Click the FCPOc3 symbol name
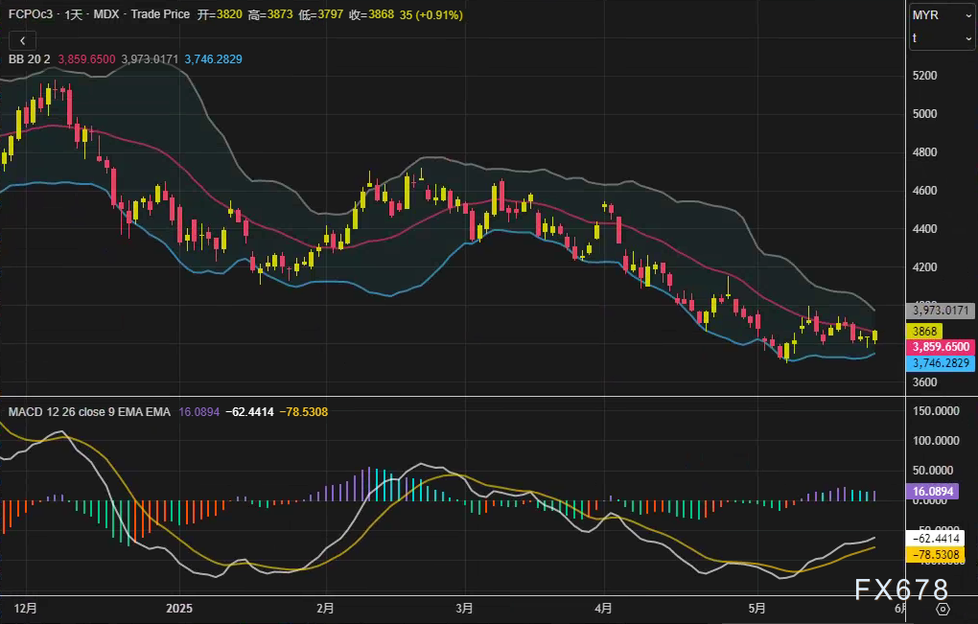Image resolution: width=978 pixels, height=624 pixels. (x=30, y=15)
